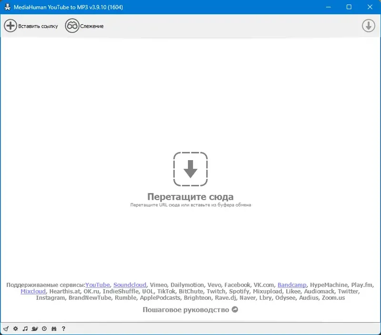
Task: Click the paper plane feedback icon
Action: pos(6,328)
